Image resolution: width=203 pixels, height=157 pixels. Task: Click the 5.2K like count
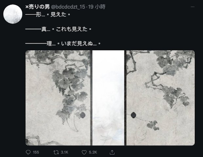pyautogui.click(x=93, y=152)
